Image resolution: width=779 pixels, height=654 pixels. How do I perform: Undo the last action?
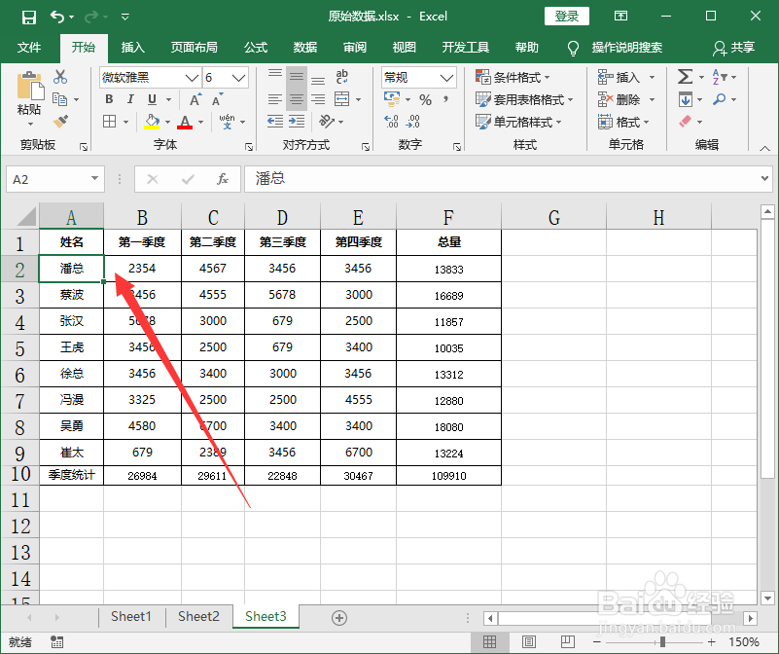57,17
